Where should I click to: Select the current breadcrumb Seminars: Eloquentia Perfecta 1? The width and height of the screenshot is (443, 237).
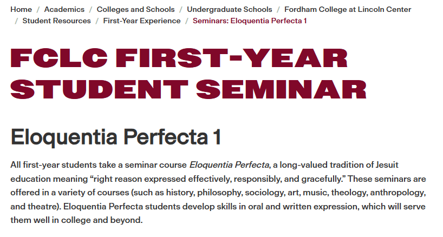(250, 21)
